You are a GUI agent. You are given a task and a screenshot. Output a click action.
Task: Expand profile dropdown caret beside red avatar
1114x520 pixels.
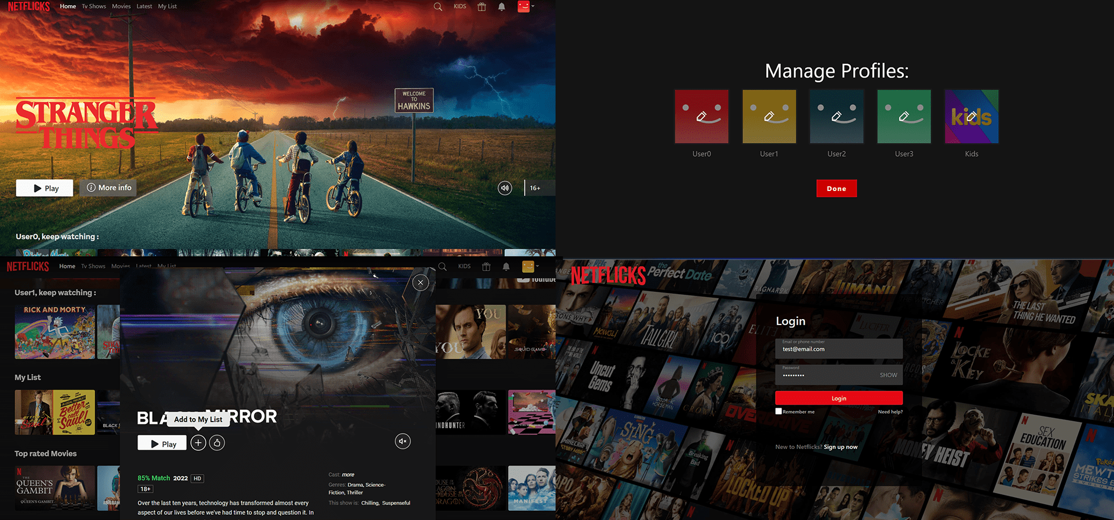pyautogui.click(x=533, y=6)
